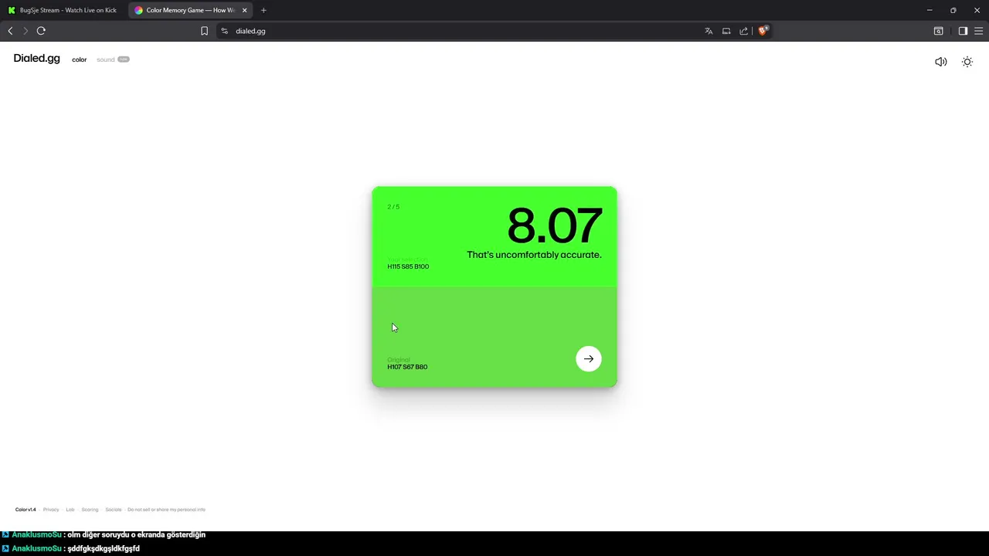Click the 8.07 score number
The height and width of the screenshot is (556, 989).
[x=554, y=225]
